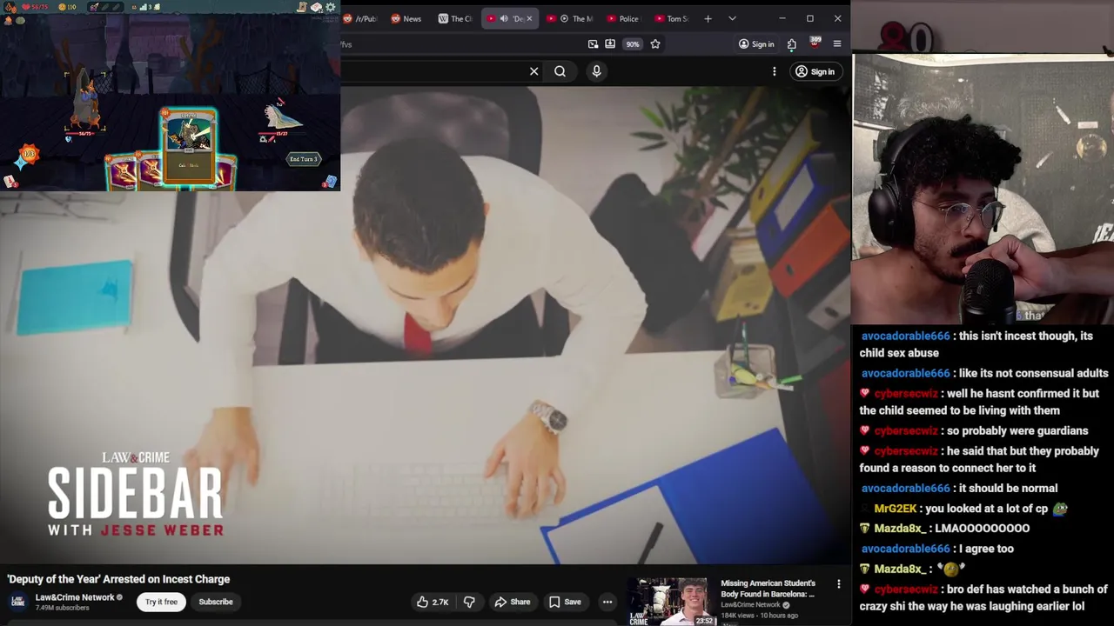This screenshot has width=1114, height=626.
Task: Click the red heart health icon 56/75
Action: 35,7
